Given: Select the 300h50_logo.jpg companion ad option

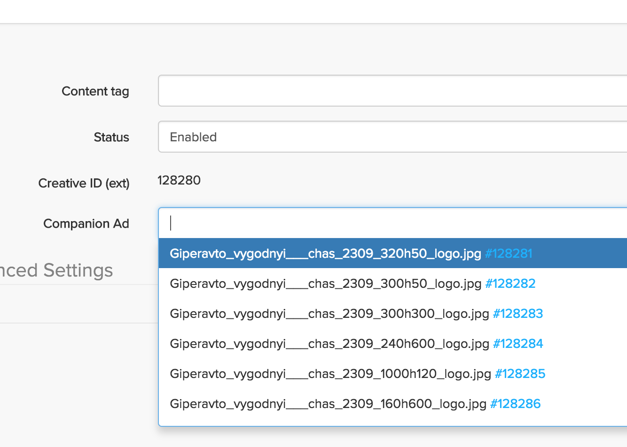Looking at the screenshot, I should click(325, 284).
